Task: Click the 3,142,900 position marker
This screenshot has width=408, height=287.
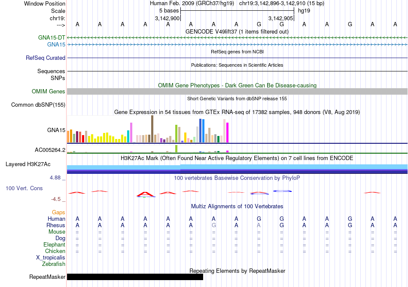Action: pyautogui.click(x=167, y=18)
